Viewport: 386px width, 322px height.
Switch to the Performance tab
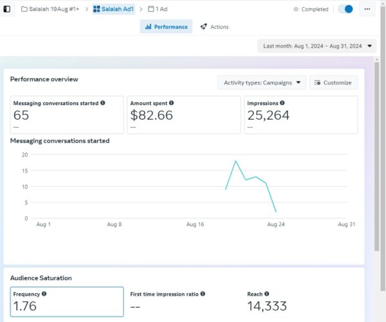click(166, 26)
